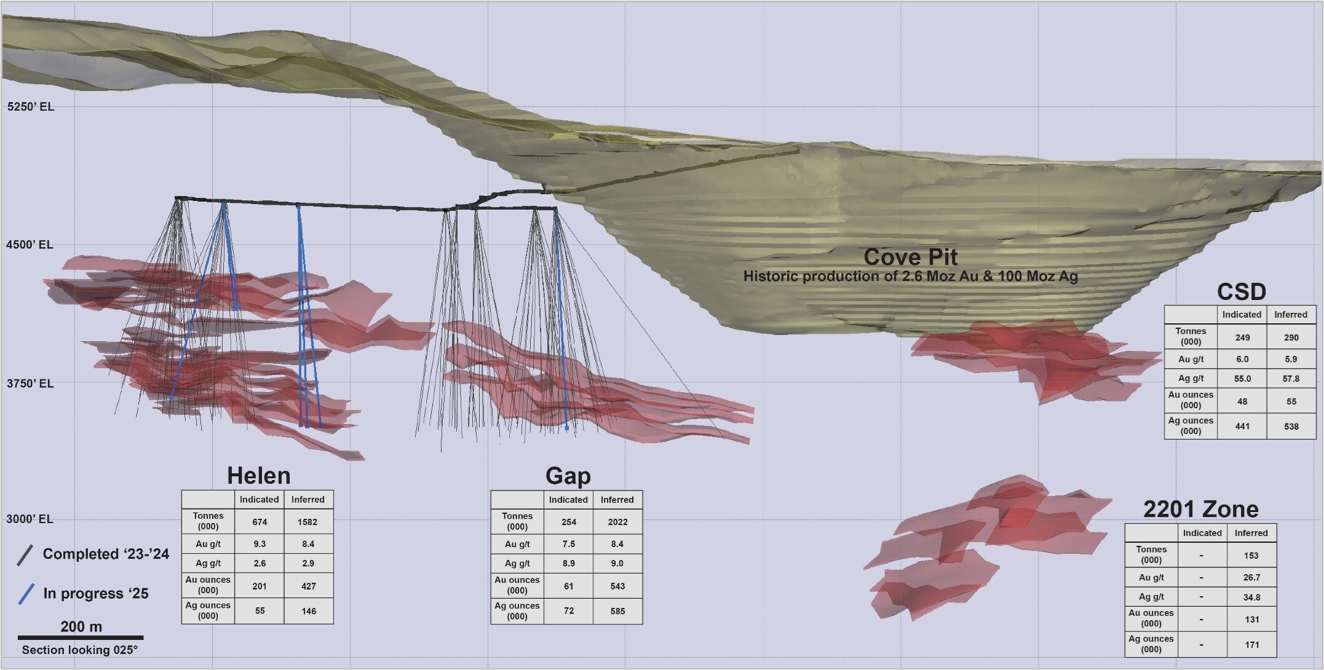
Task: Click Gap Indicated Au g/t value 7.5
Action: (569, 544)
